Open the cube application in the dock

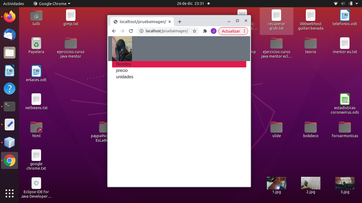[x=9, y=143]
